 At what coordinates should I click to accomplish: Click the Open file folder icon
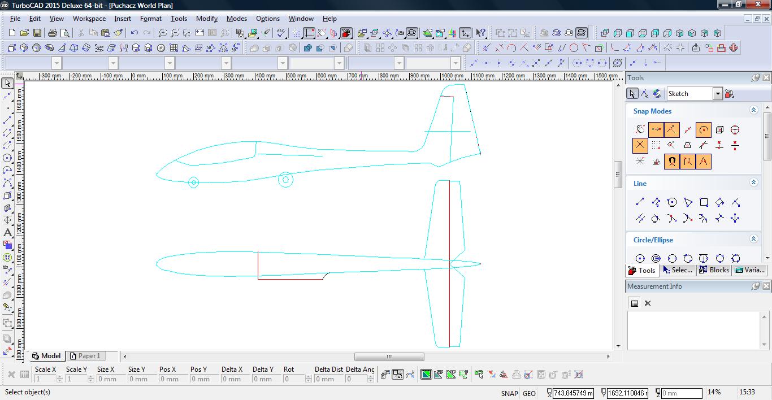point(24,33)
